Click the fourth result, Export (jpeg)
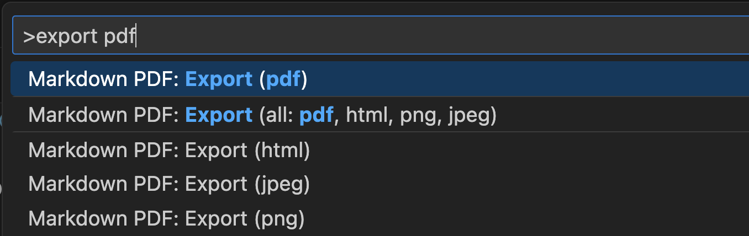 click(x=169, y=184)
